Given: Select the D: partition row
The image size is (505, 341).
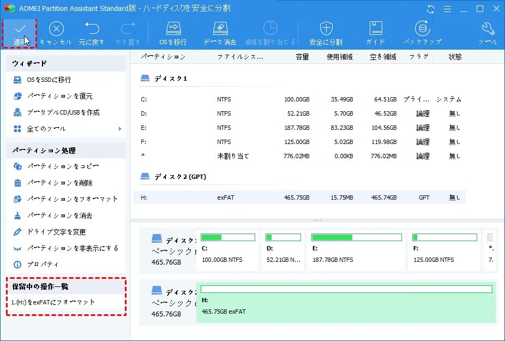Looking at the screenshot, I should [299, 113].
